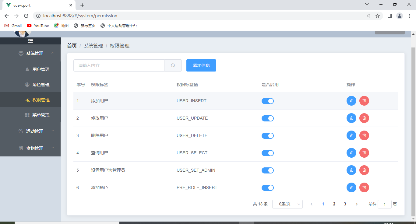
Task: Expand the 食物管理 sidebar menu
Action: 30,148
